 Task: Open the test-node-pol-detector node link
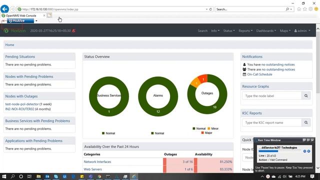pyautogui.click(x=22, y=104)
